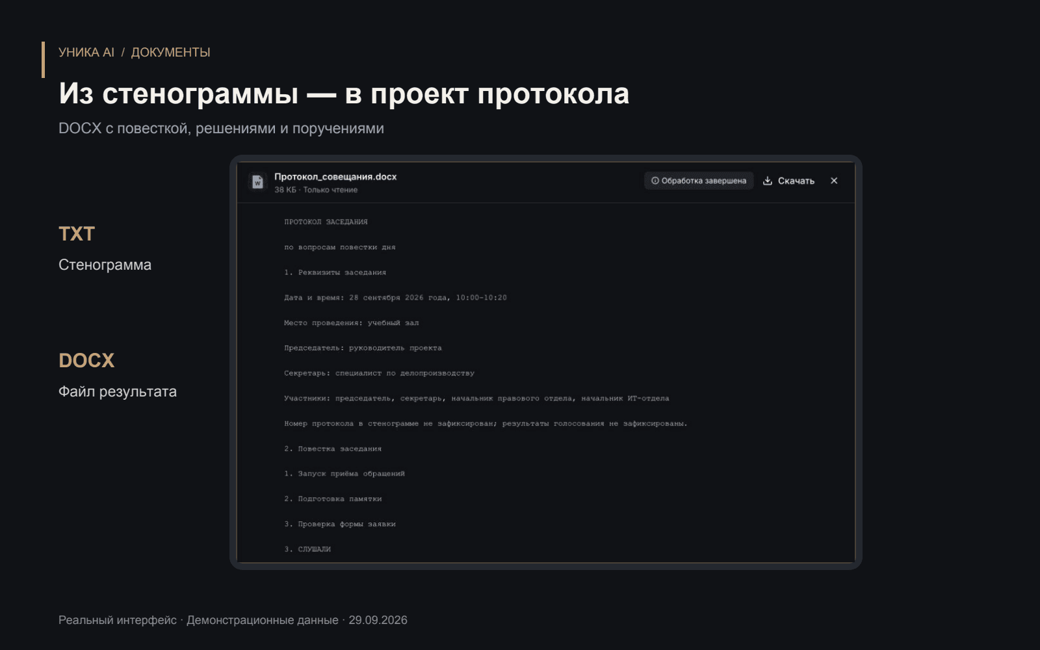Click item 3. Проверка формы заявки
1040x650 pixels.
click(339, 525)
